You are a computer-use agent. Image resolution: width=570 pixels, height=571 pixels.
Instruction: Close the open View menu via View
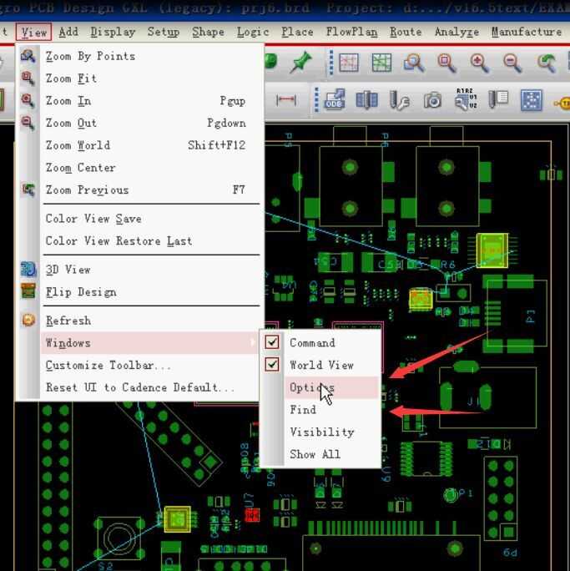point(34,32)
